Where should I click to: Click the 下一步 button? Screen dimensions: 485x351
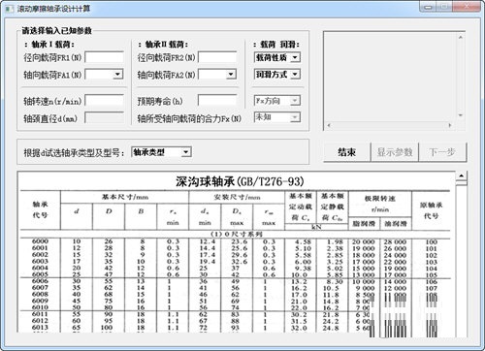coord(442,152)
